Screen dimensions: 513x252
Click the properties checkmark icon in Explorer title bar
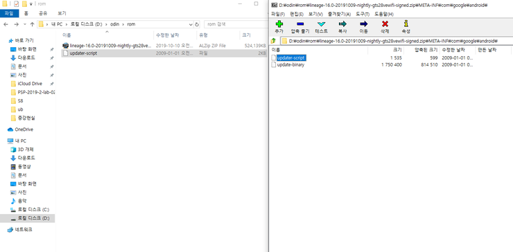[x=17, y=4]
